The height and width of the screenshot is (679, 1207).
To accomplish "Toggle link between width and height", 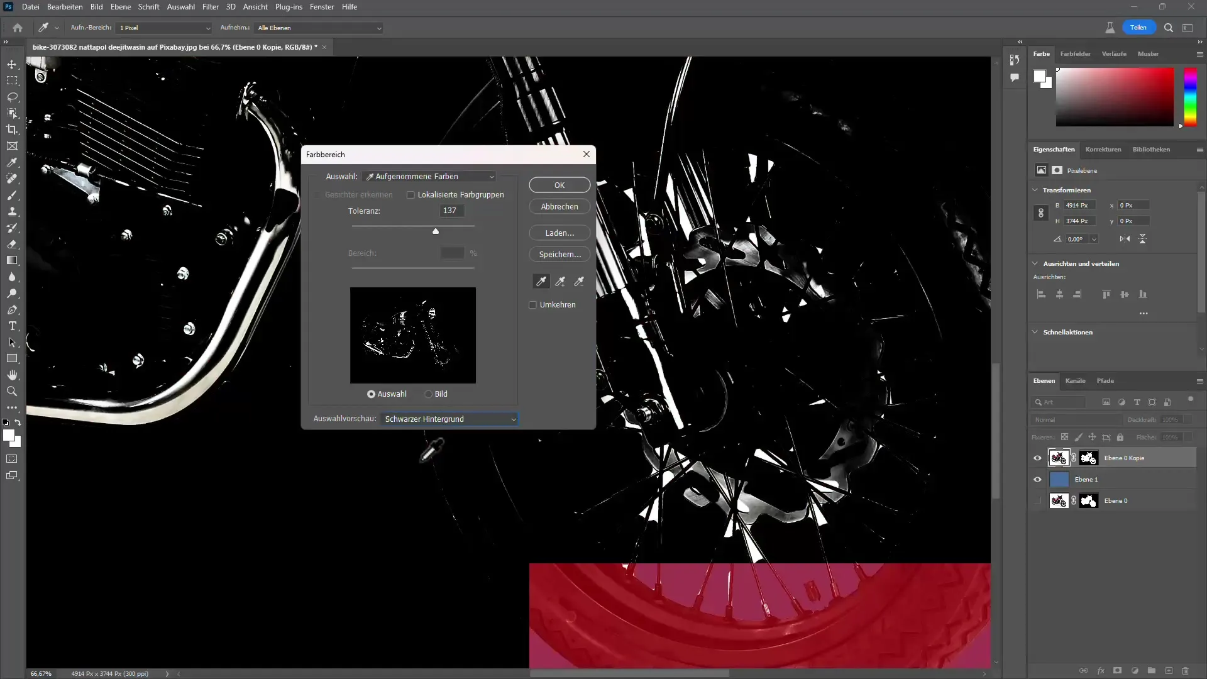I will click(x=1041, y=213).
